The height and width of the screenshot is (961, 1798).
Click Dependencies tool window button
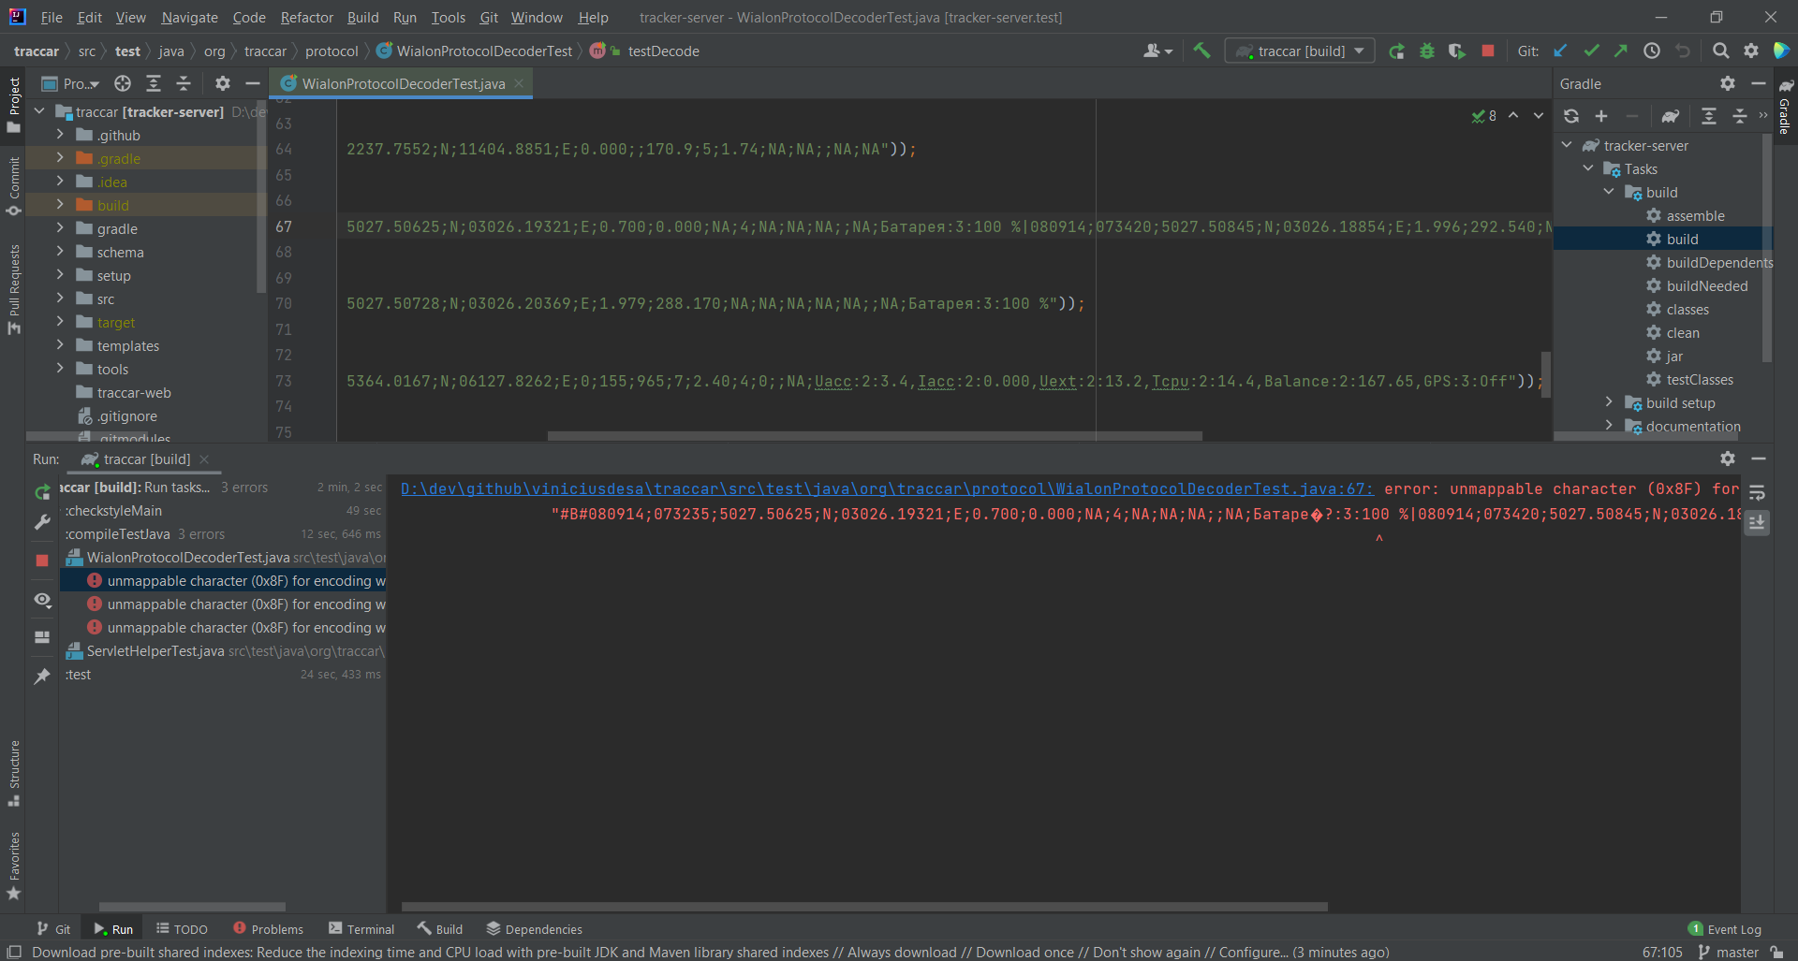[x=534, y=928]
